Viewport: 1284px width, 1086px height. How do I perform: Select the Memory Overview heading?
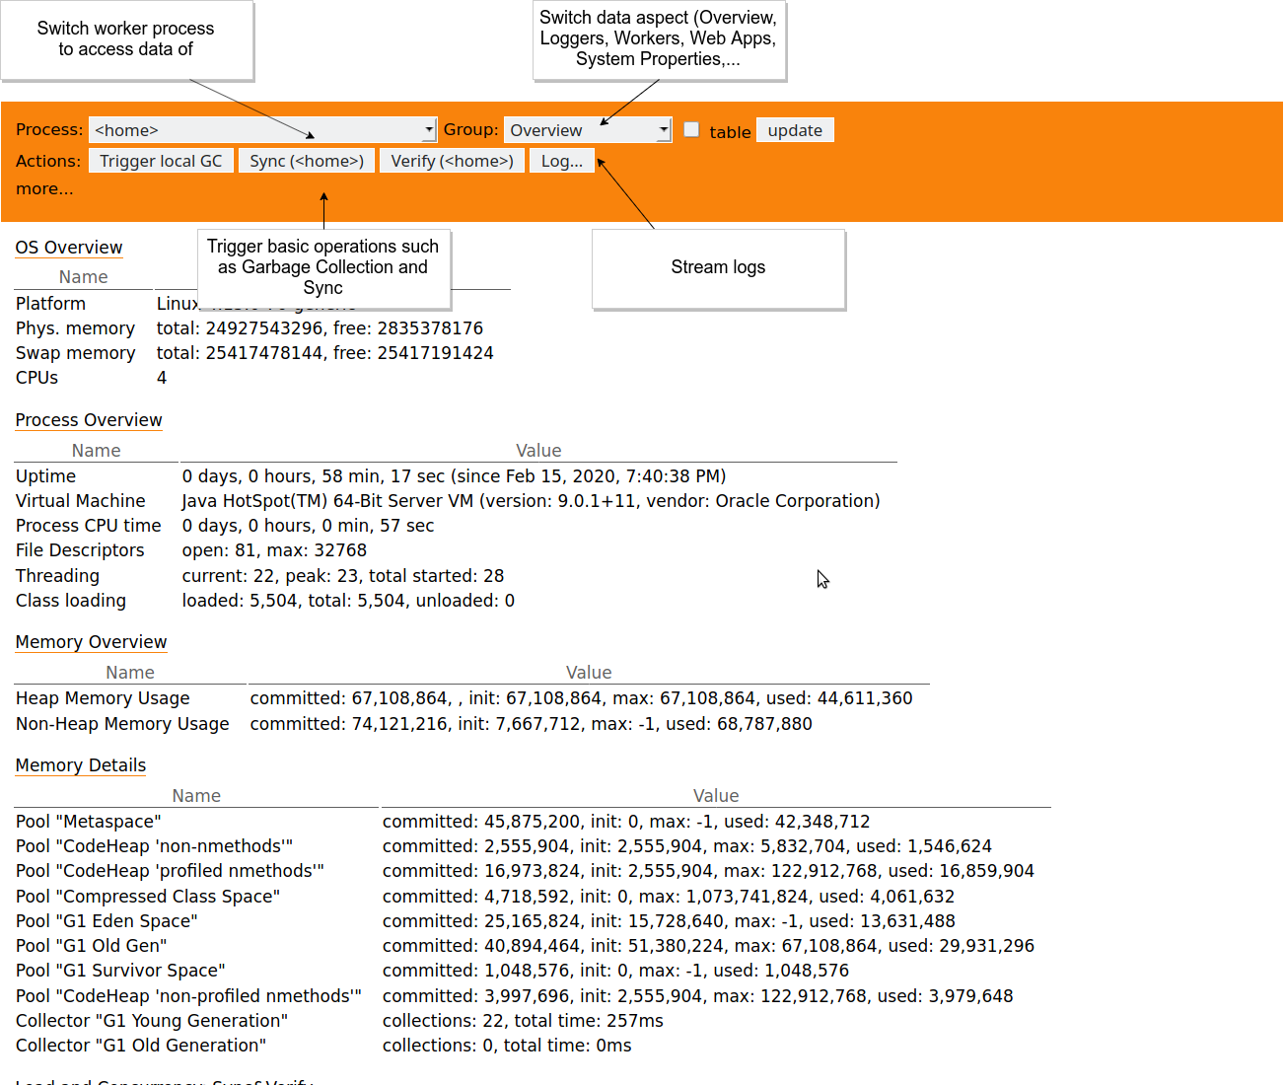(91, 642)
